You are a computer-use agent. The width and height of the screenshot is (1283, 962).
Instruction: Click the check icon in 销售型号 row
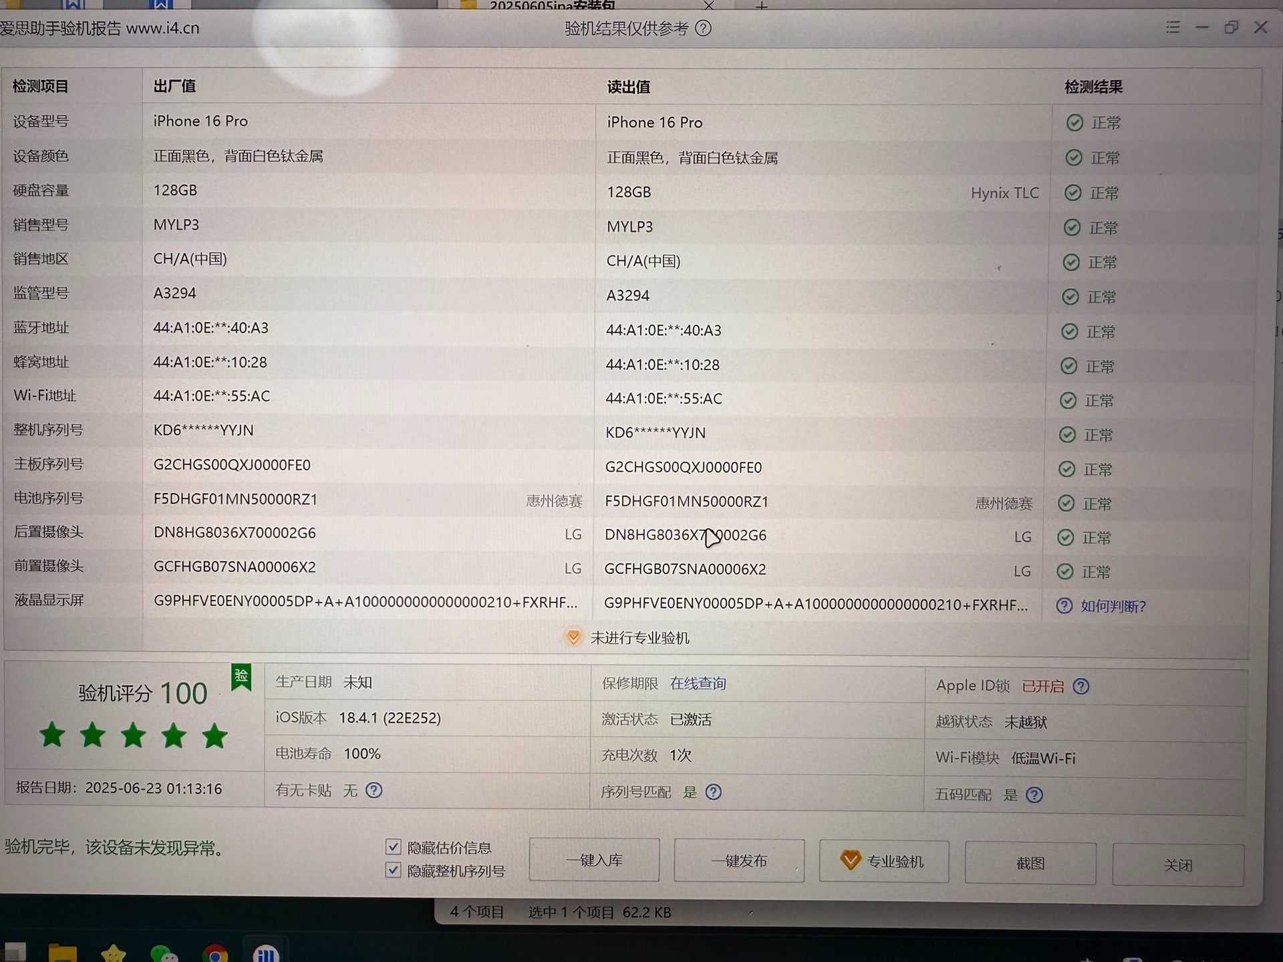coord(1072,228)
